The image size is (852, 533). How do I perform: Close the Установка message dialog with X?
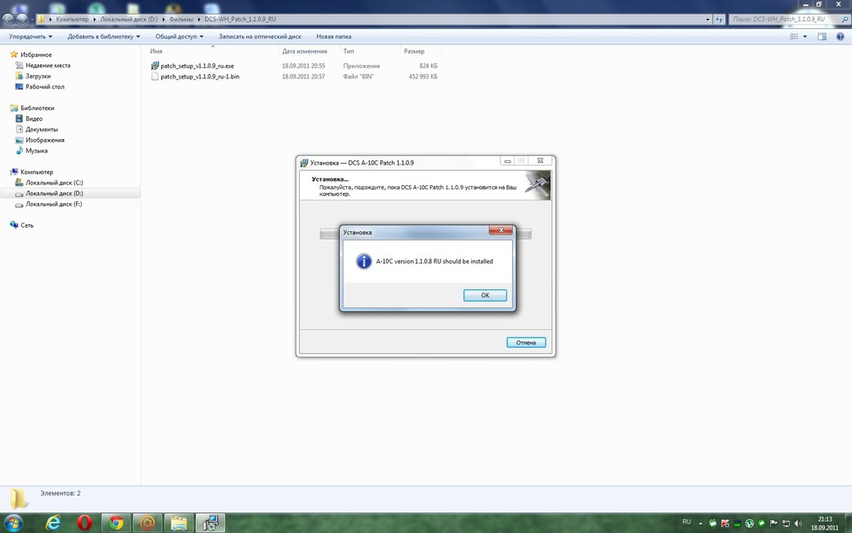[501, 230]
